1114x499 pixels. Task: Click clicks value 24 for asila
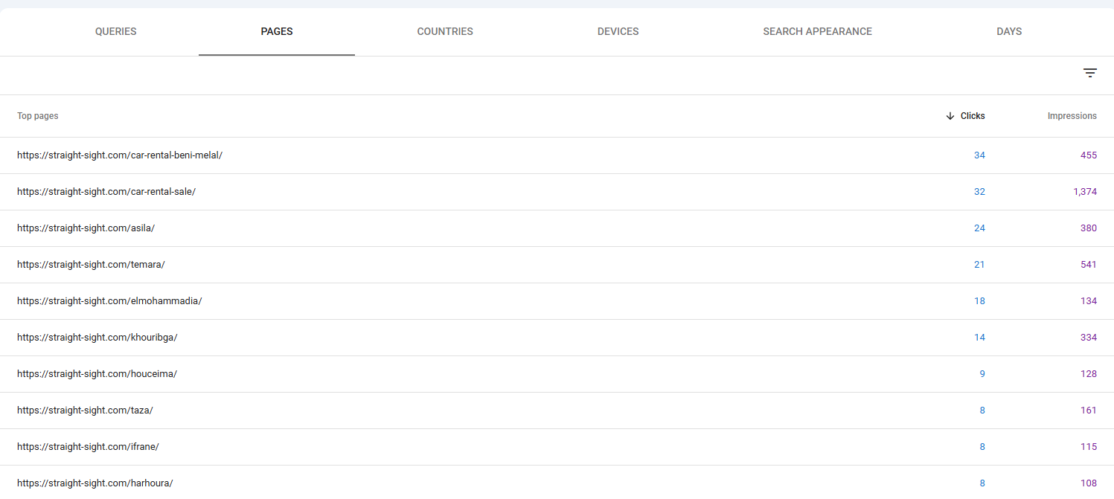pos(979,228)
